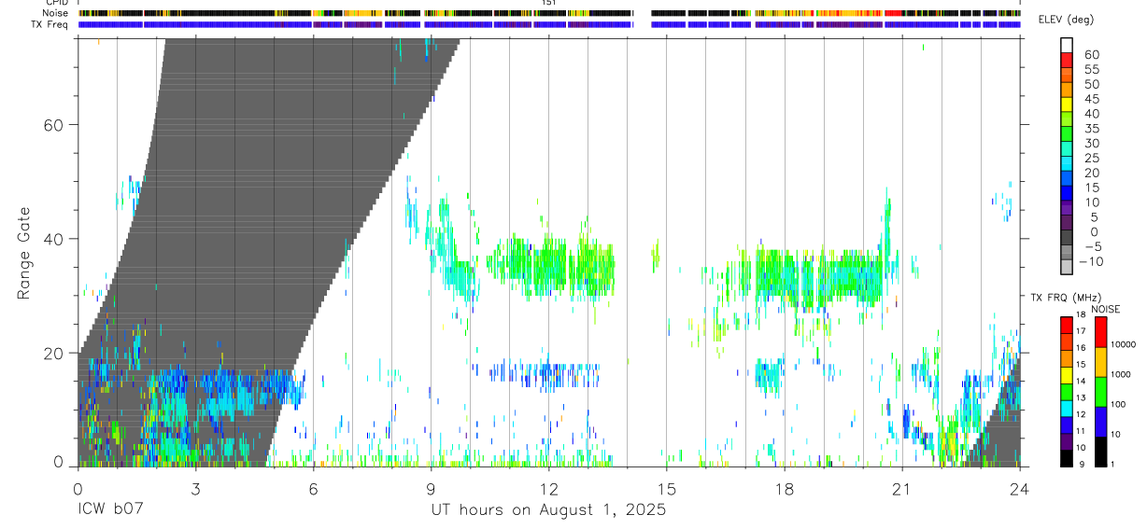Click the x-axis tick label '24'

pyautogui.click(x=1019, y=488)
